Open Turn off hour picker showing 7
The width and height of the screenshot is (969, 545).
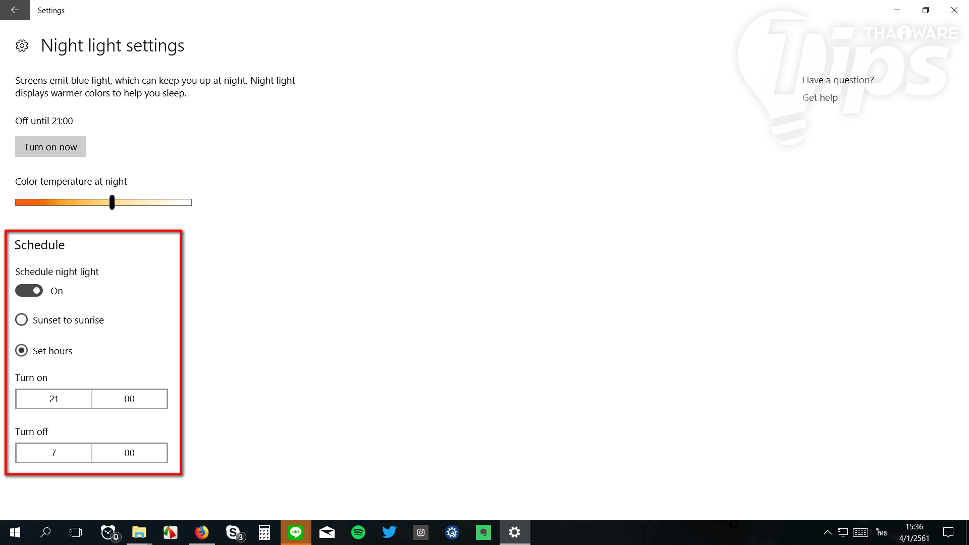click(x=53, y=453)
